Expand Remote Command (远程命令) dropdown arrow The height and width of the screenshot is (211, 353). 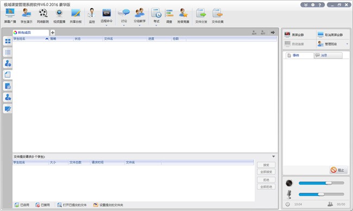(x=106, y=25)
